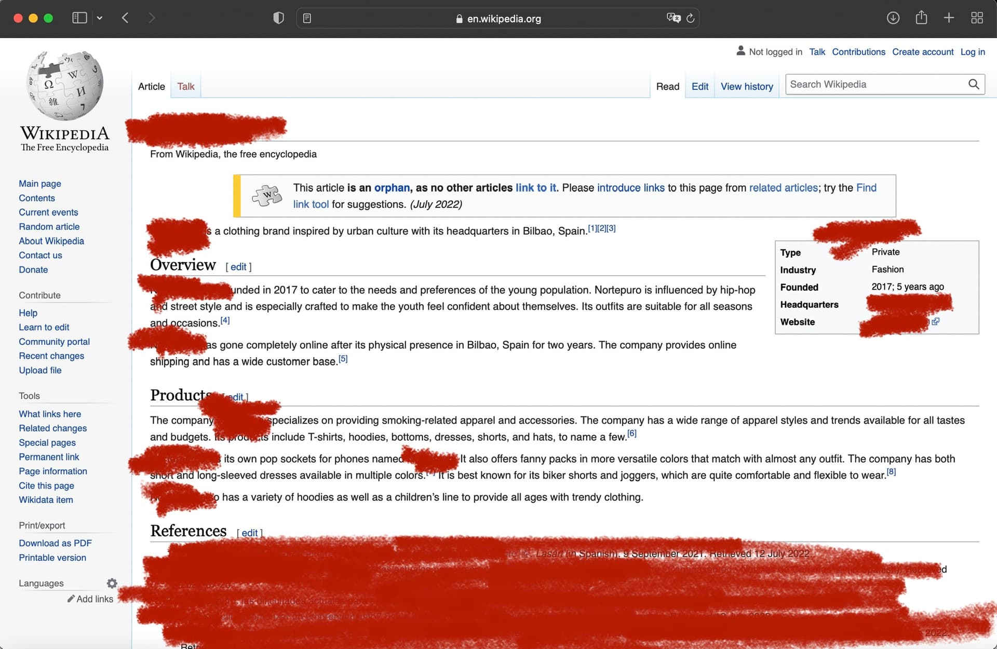Click the Talk link in user bar
This screenshot has width=997, height=649.
point(817,52)
